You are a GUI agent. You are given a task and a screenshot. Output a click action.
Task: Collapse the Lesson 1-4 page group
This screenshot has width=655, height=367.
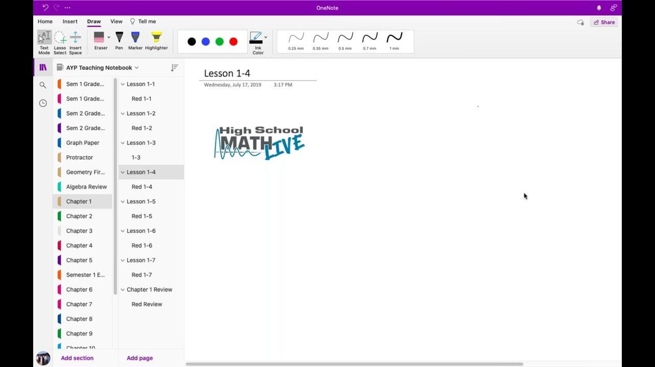pyautogui.click(x=123, y=172)
